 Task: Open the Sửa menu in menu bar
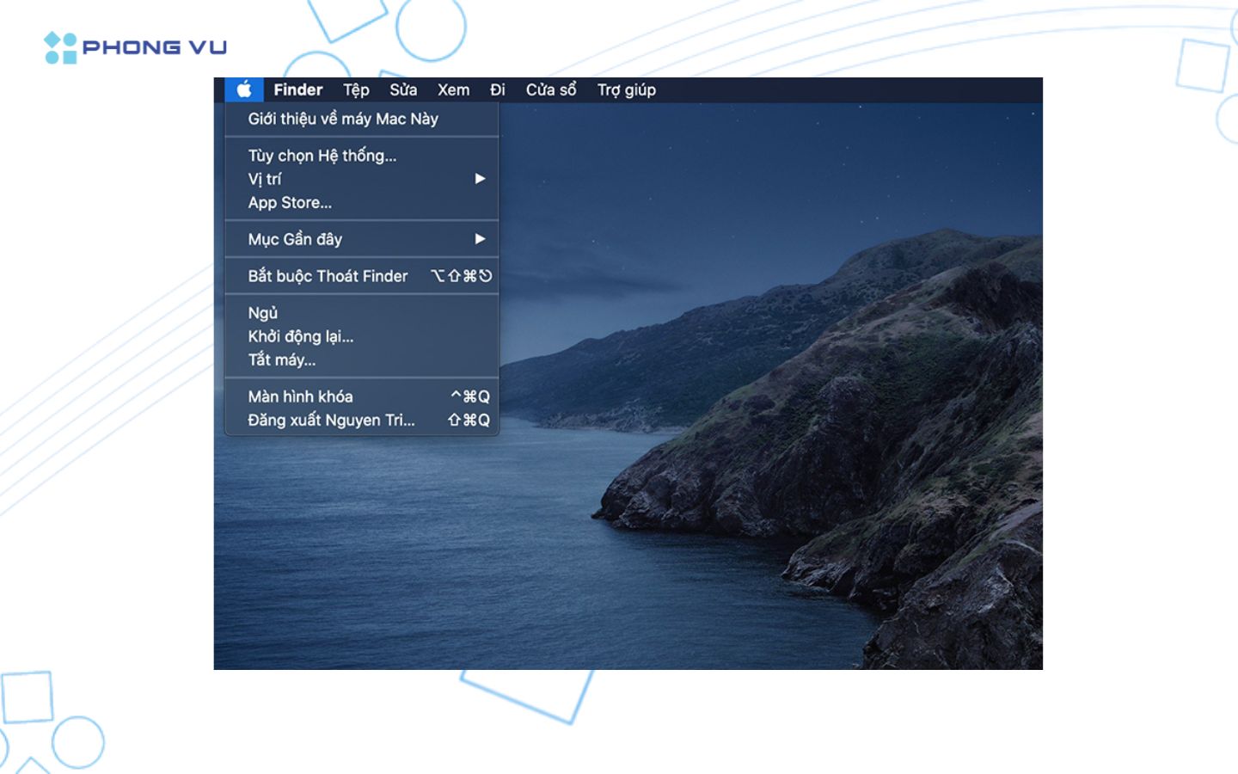click(403, 89)
